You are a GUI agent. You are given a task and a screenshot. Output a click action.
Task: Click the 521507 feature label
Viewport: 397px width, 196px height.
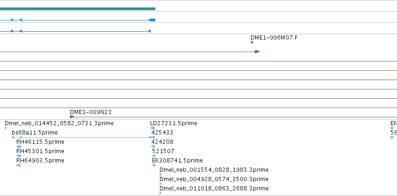pyautogui.click(x=163, y=151)
